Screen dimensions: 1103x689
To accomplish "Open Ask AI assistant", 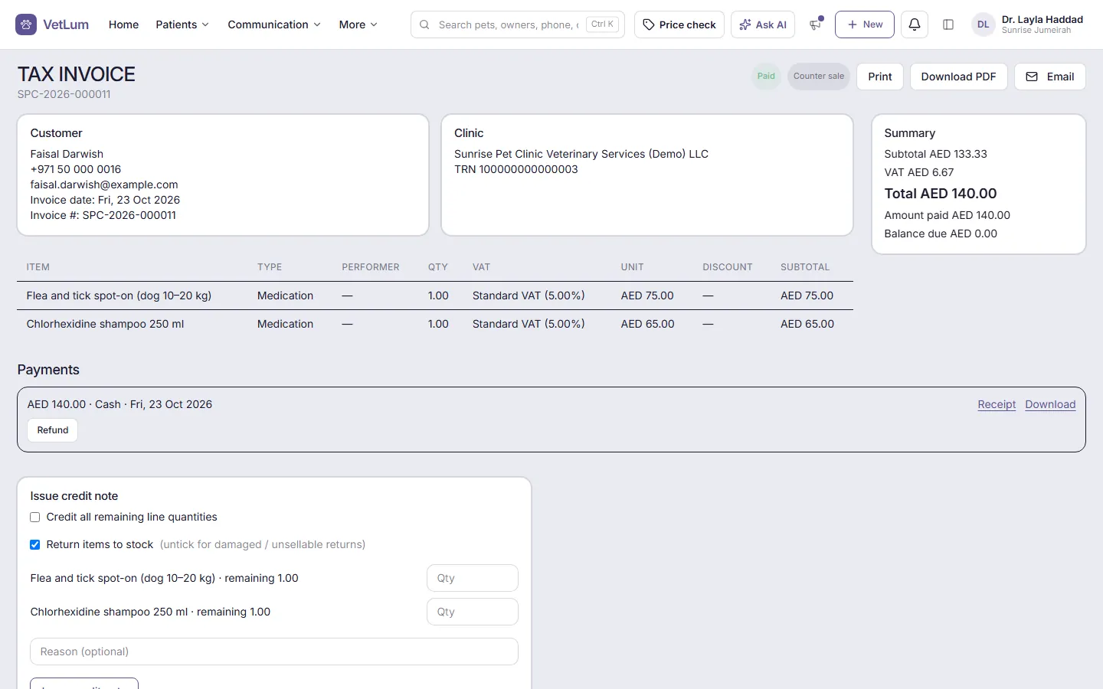I will click(763, 24).
